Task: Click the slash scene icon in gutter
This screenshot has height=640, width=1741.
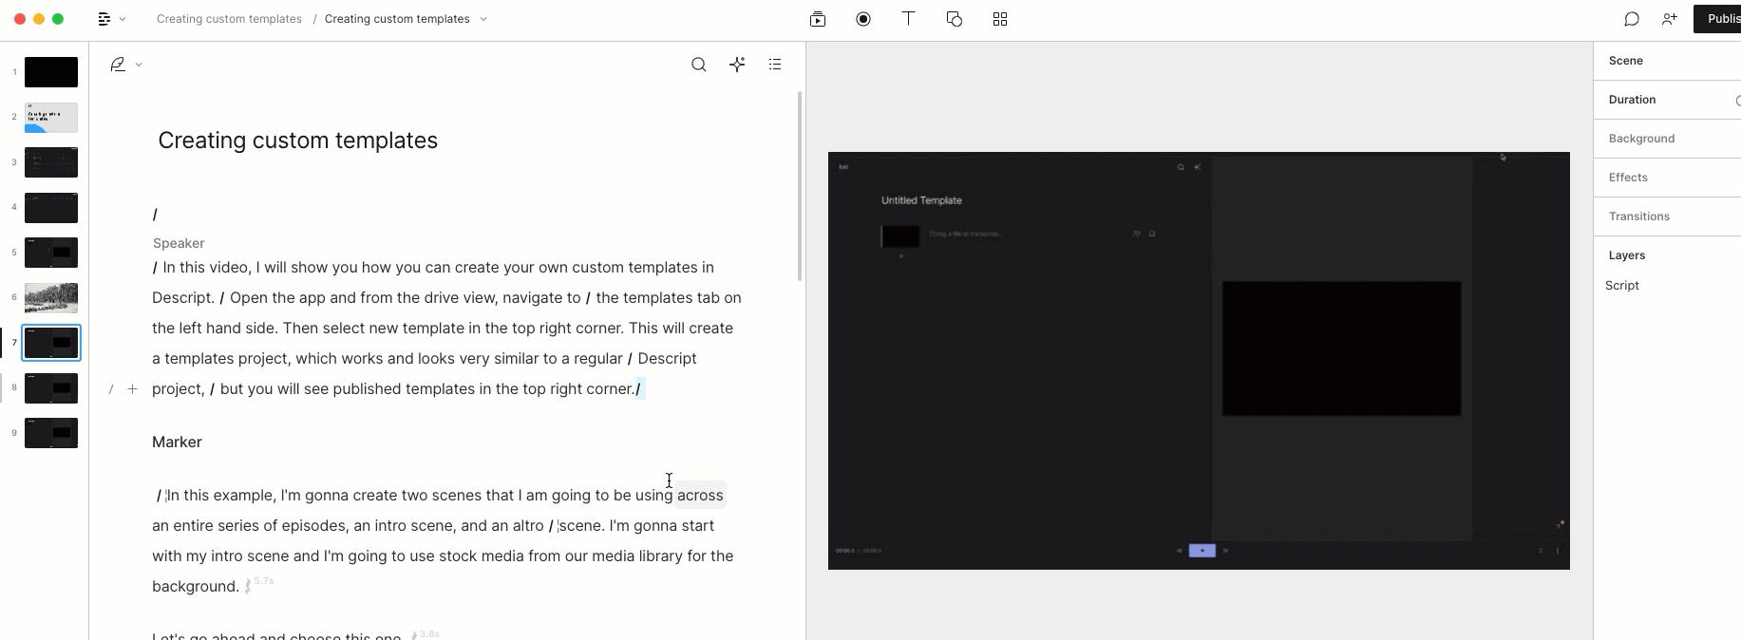Action: click(x=111, y=389)
